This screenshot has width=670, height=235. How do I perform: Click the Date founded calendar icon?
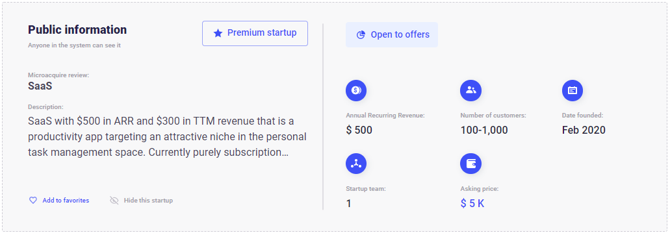(x=573, y=90)
